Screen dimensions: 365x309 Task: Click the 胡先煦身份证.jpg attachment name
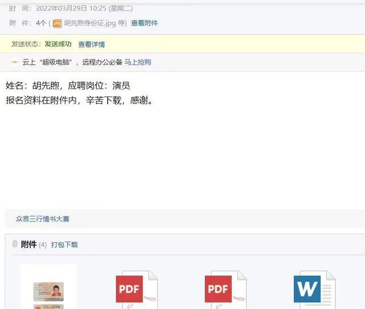click(x=90, y=23)
